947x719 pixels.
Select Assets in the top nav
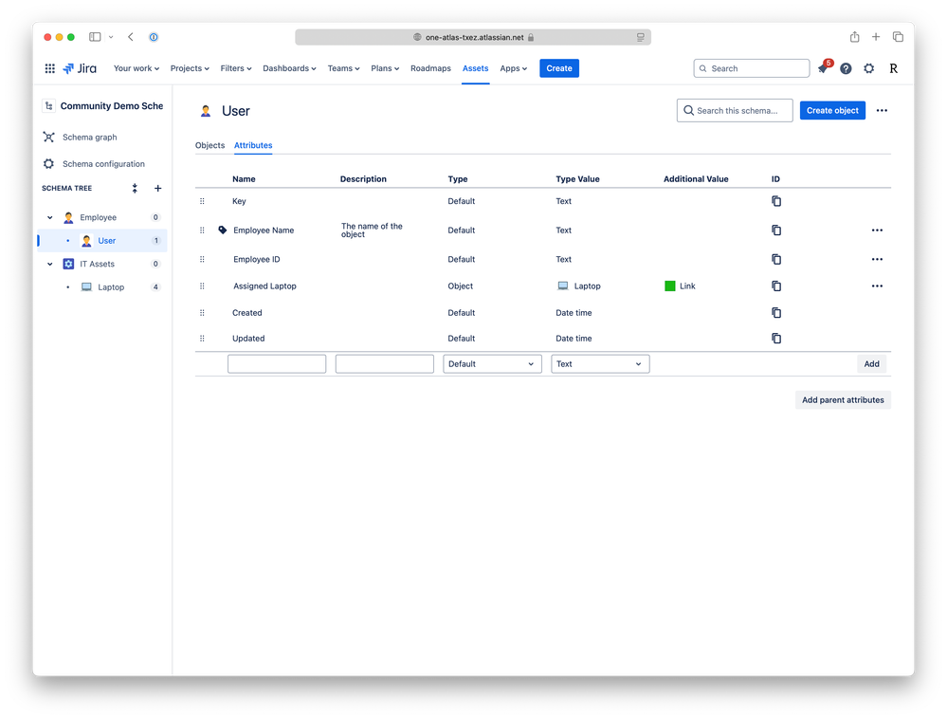point(475,68)
